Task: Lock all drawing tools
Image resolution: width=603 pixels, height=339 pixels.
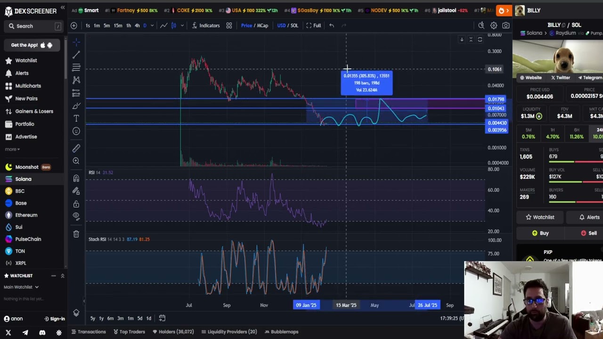Action: click(76, 204)
